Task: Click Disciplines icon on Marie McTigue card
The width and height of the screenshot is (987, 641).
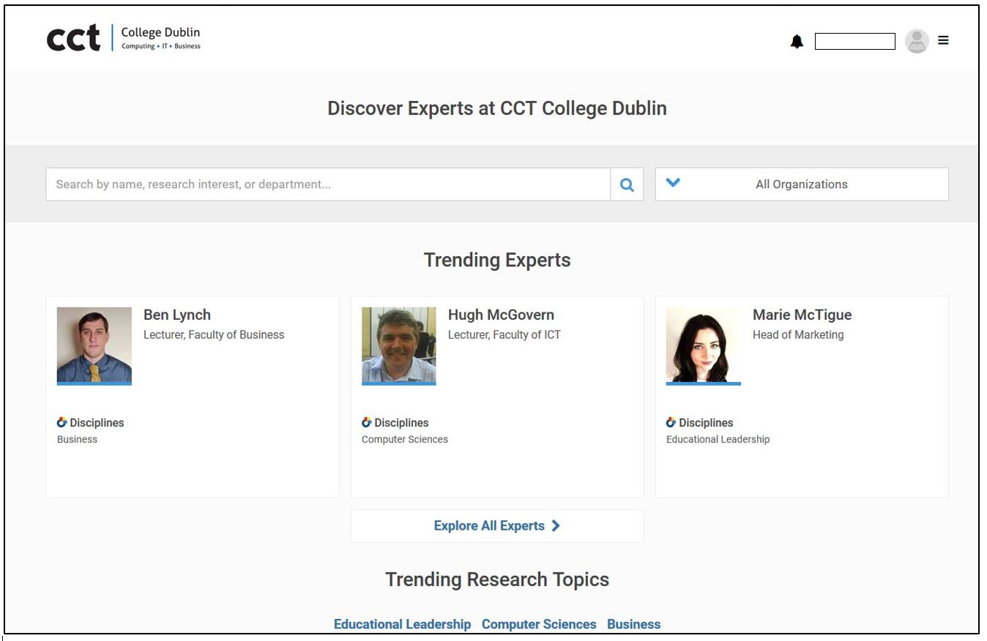Action: (x=671, y=422)
